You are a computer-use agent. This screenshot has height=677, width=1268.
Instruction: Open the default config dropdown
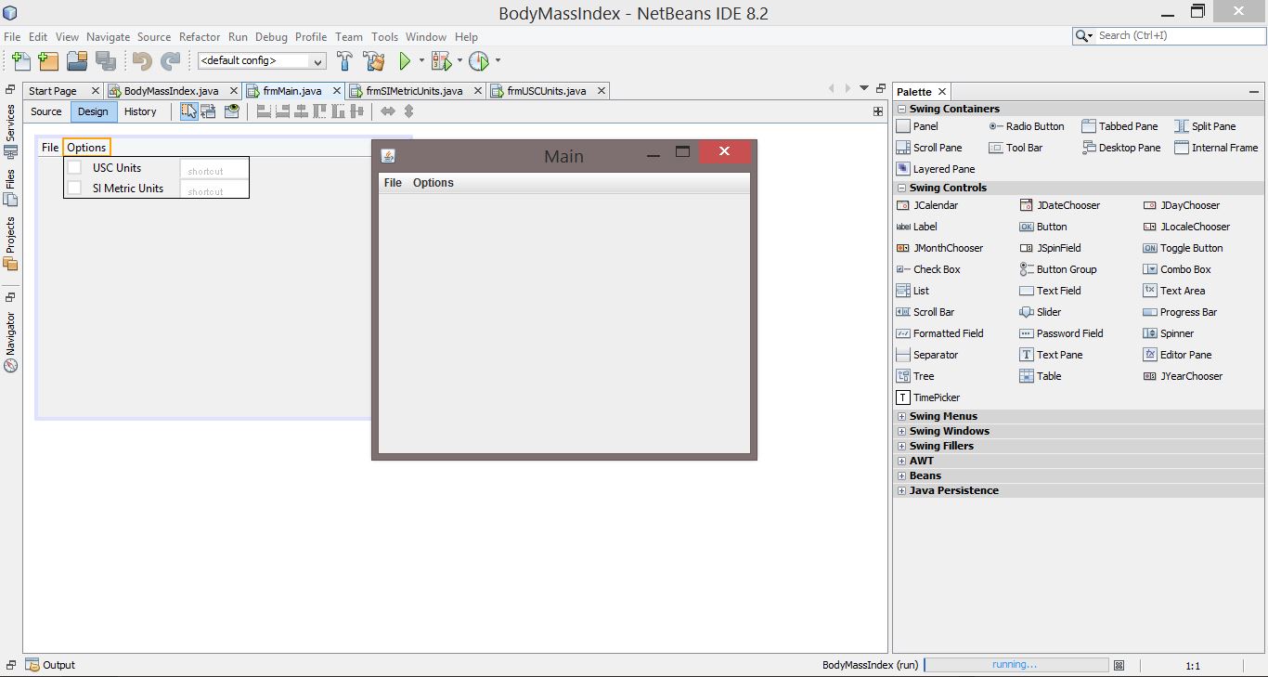(x=262, y=61)
